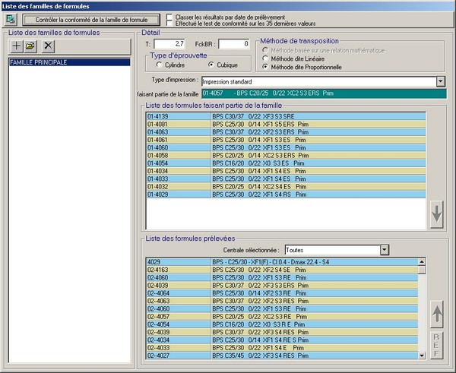Expand the Centrale sélectionnée dropdown
The height and width of the screenshot is (373, 456).
click(384, 250)
